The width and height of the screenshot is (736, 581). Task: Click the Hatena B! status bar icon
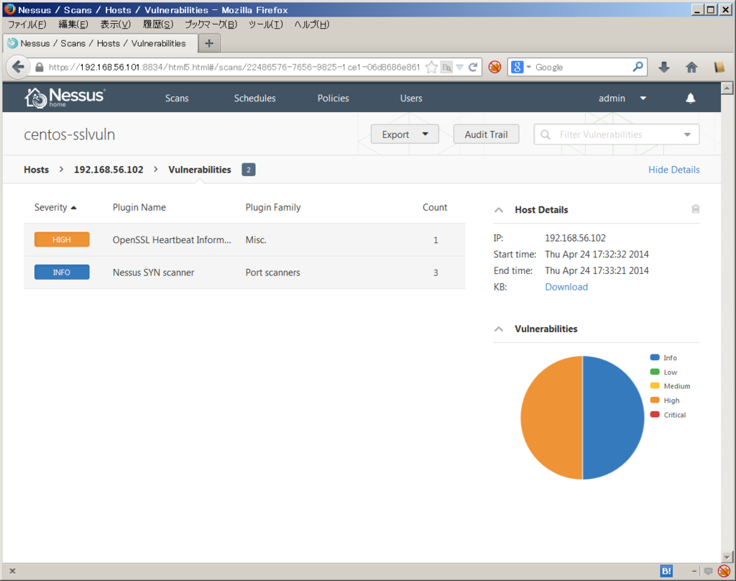[x=666, y=571]
